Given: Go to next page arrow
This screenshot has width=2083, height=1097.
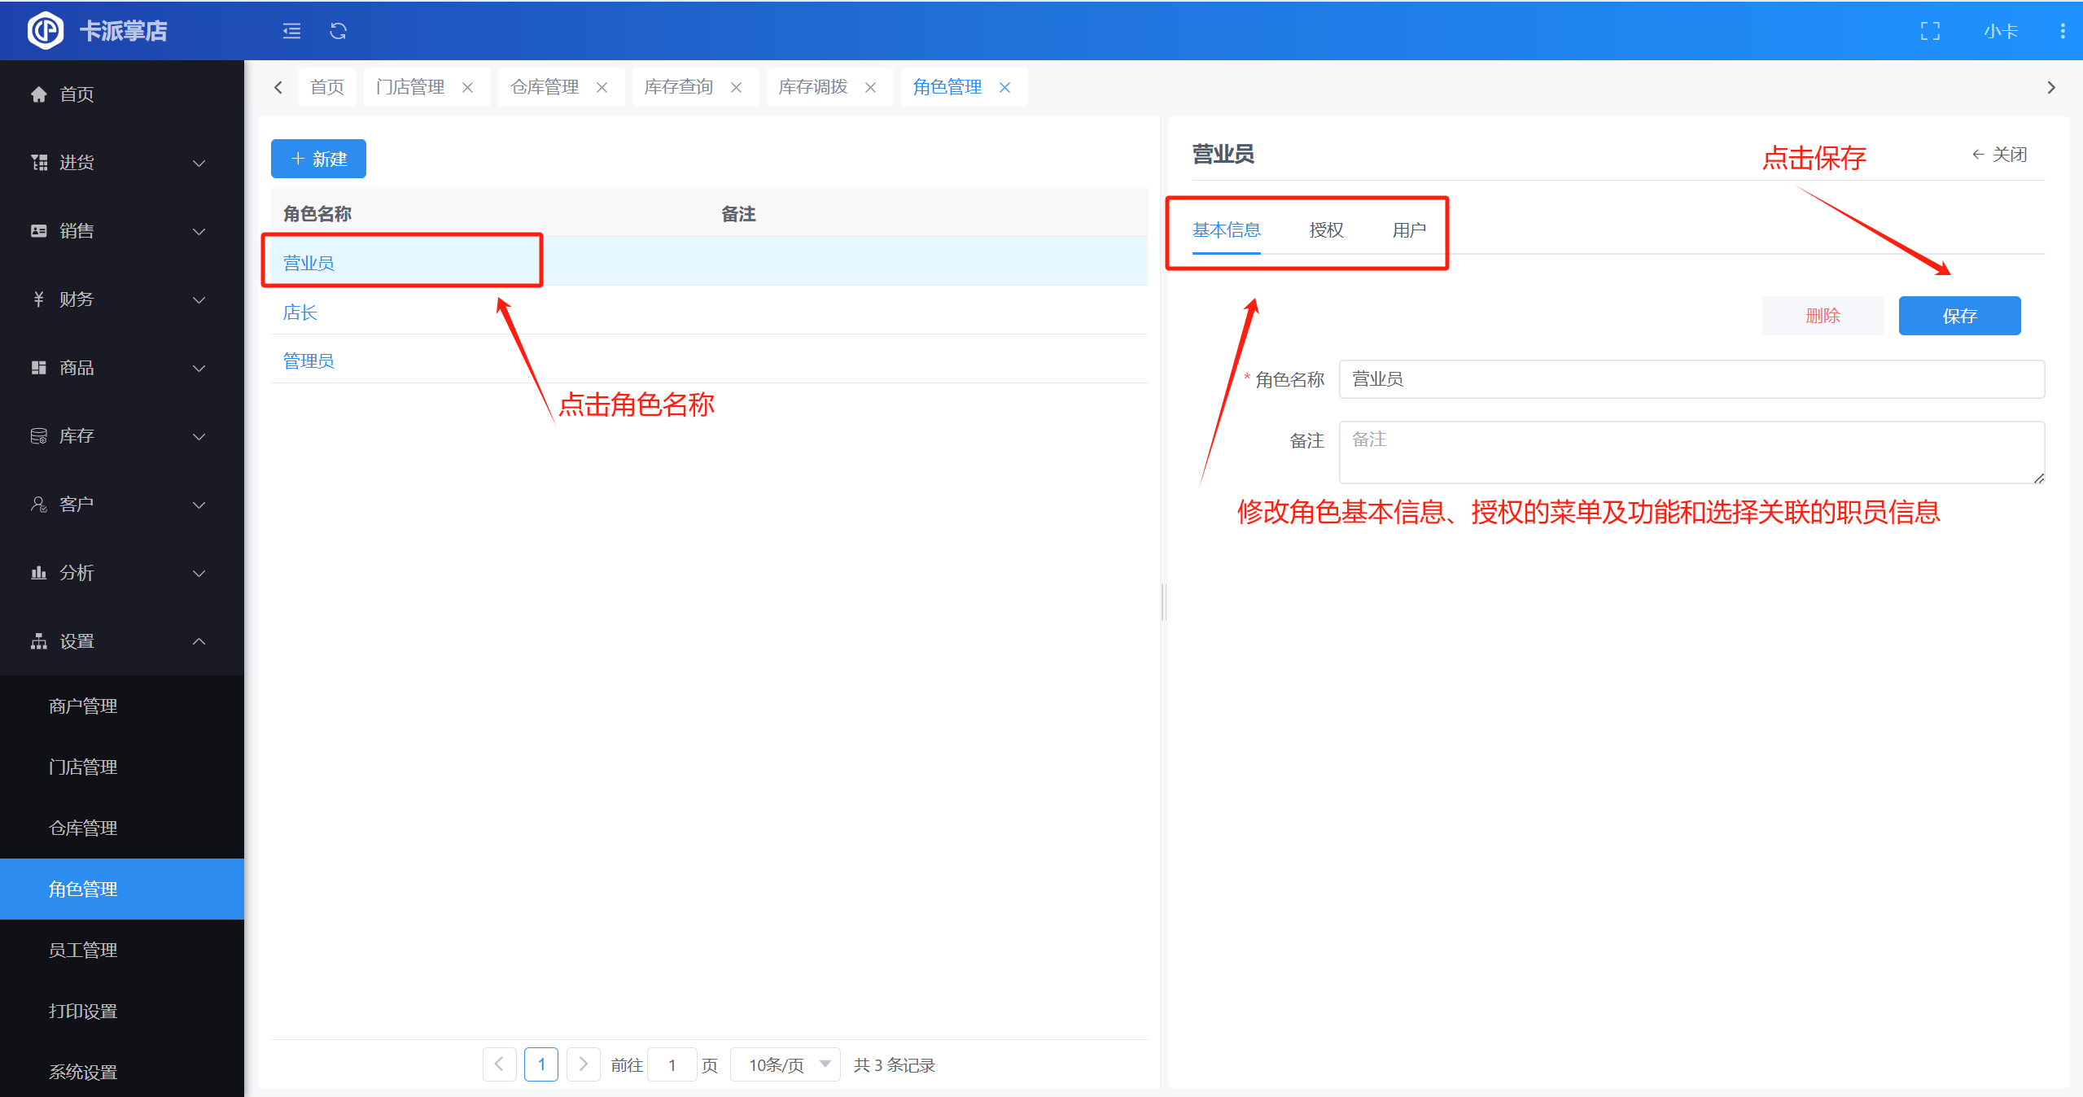Looking at the screenshot, I should pyautogui.click(x=583, y=1064).
